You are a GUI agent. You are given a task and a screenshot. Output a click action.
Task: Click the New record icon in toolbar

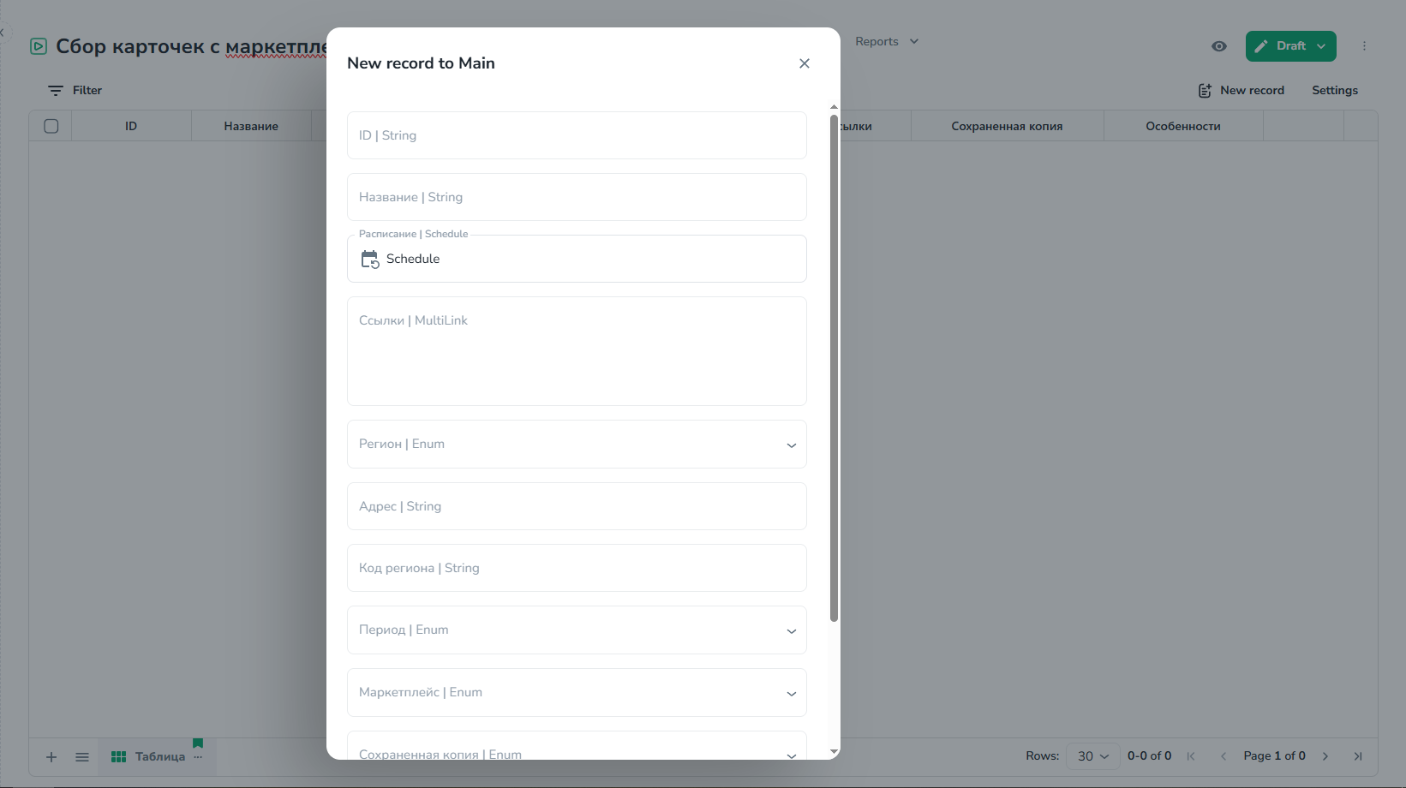[1205, 91]
